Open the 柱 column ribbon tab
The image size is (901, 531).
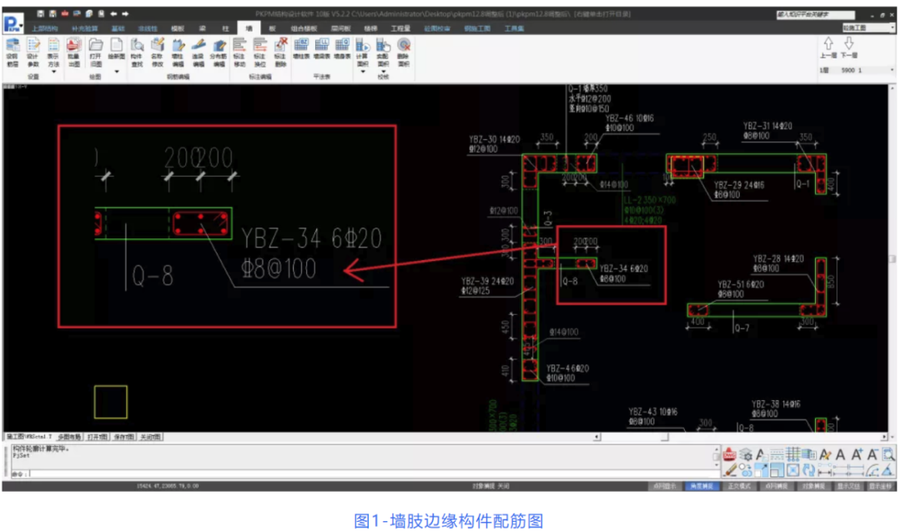pyautogui.click(x=225, y=28)
